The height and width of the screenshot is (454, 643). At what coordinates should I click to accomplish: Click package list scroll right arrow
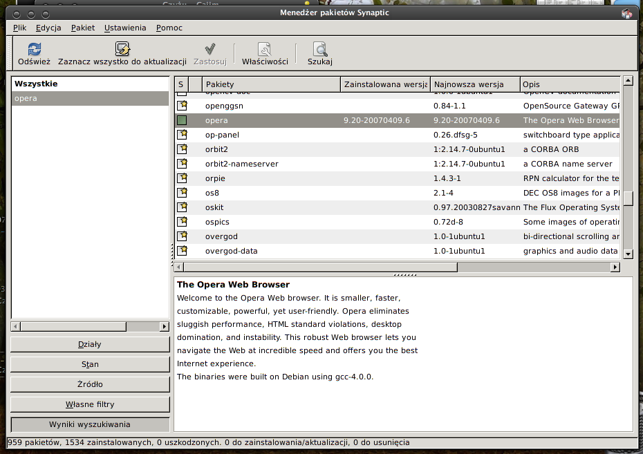615,267
